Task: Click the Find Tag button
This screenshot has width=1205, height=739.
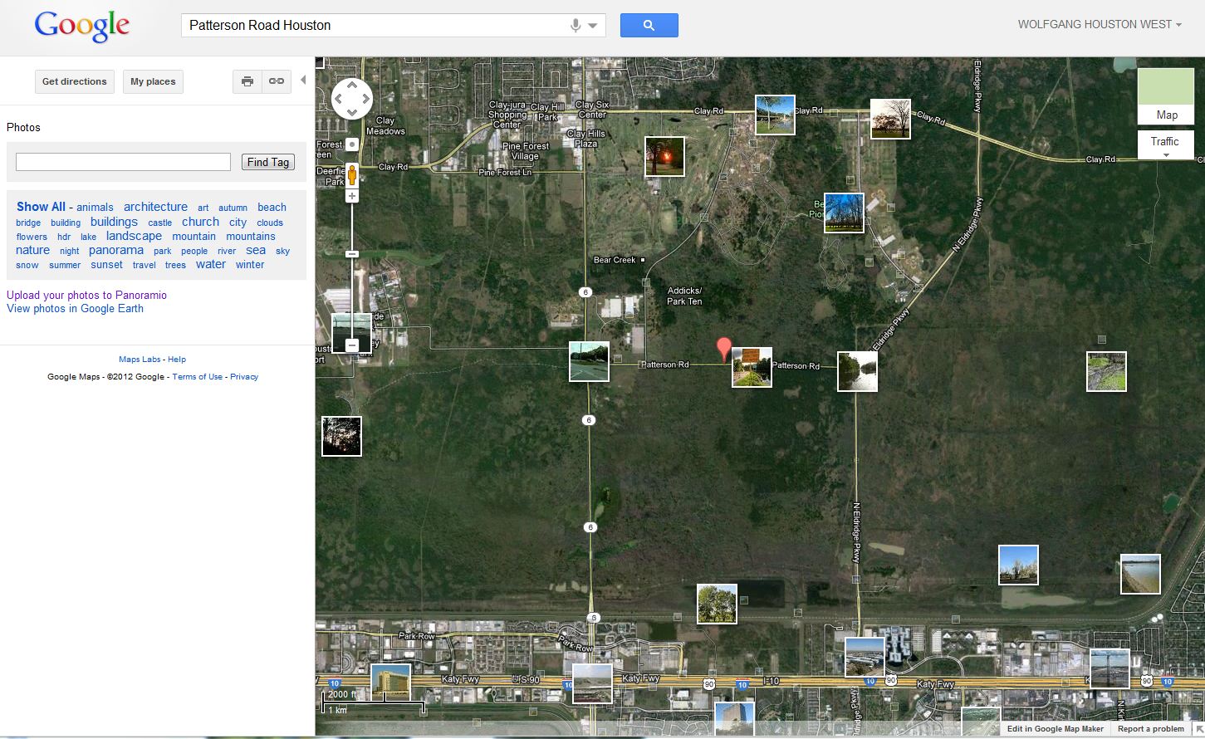Action: click(267, 161)
